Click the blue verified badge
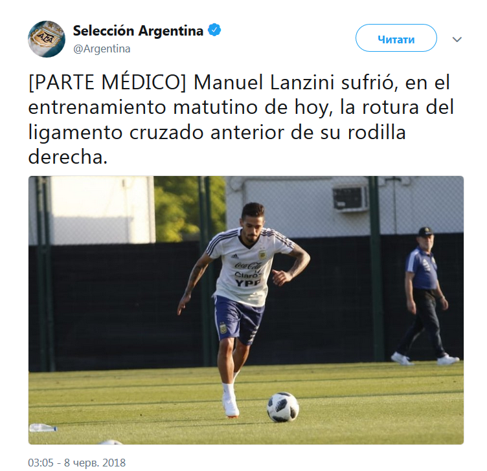 pos(214,30)
